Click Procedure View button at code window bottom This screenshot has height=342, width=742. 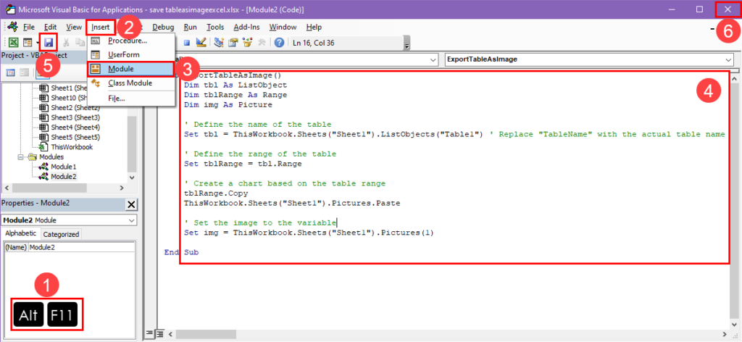(149, 333)
